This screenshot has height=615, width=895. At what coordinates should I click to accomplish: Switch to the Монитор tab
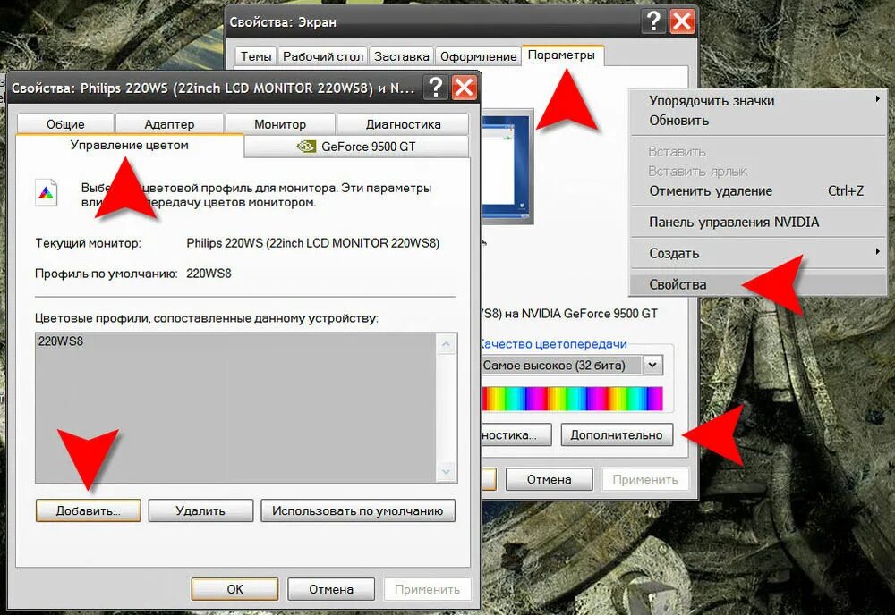[x=279, y=123]
